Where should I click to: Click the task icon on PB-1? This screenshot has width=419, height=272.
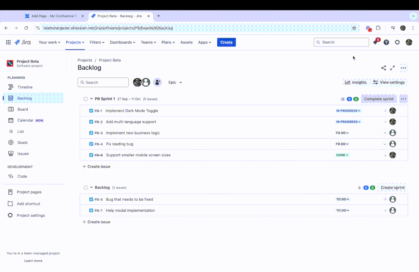click(x=91, y=111)
